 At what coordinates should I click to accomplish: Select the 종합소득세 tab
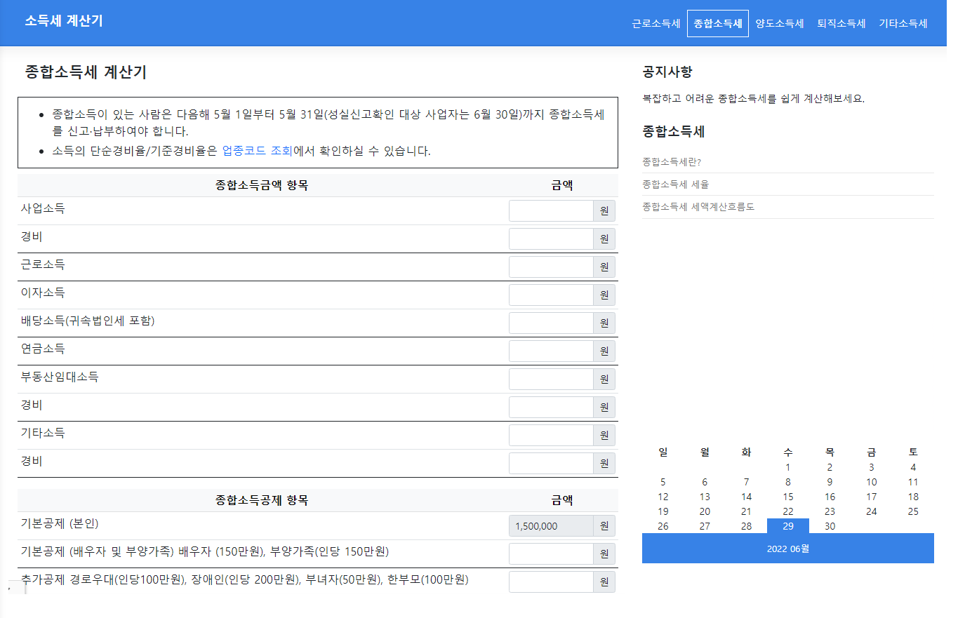[718, 23]
